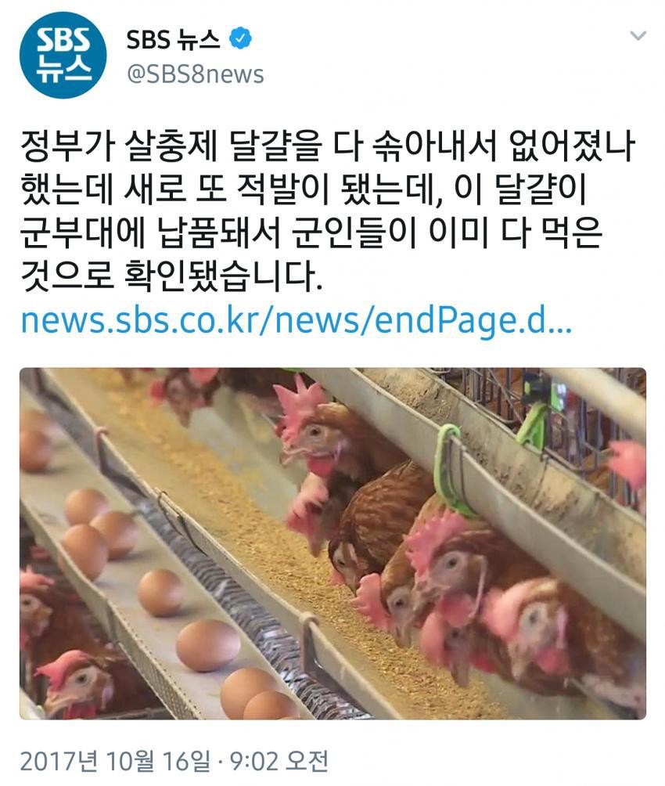Click the large egg on the conveyor
Image resolution: width=665 pixels, height=786 pixels.
click(x=208, y=644)
